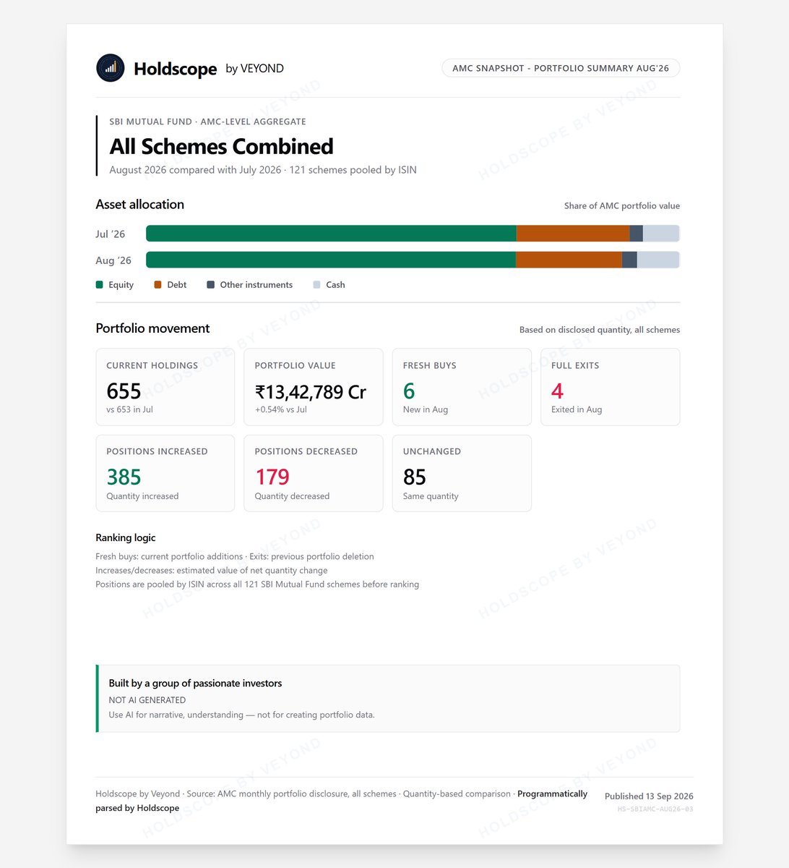Click the Aug '26 debt bar segment
This screenshot has width=789, height=868.
pyautogui.click(x=569, y=260)
